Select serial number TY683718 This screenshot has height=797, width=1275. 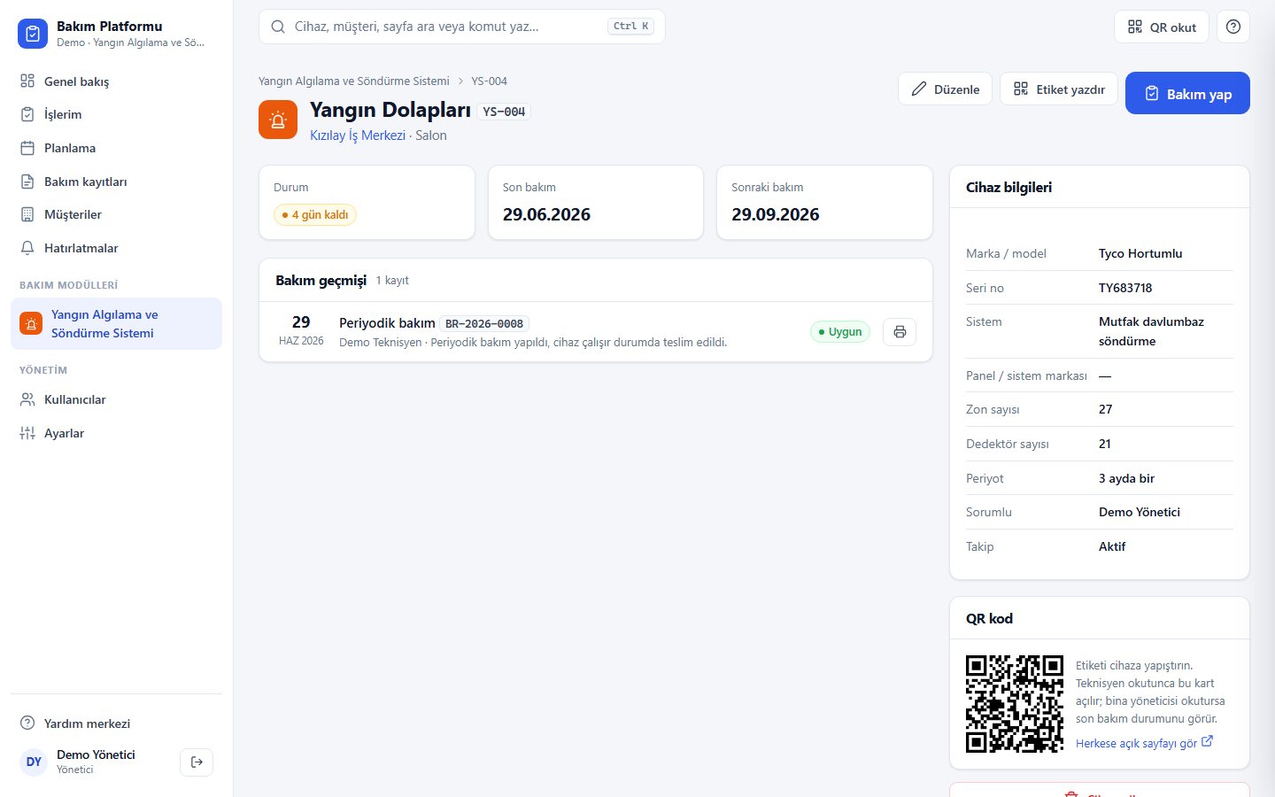1125,288
